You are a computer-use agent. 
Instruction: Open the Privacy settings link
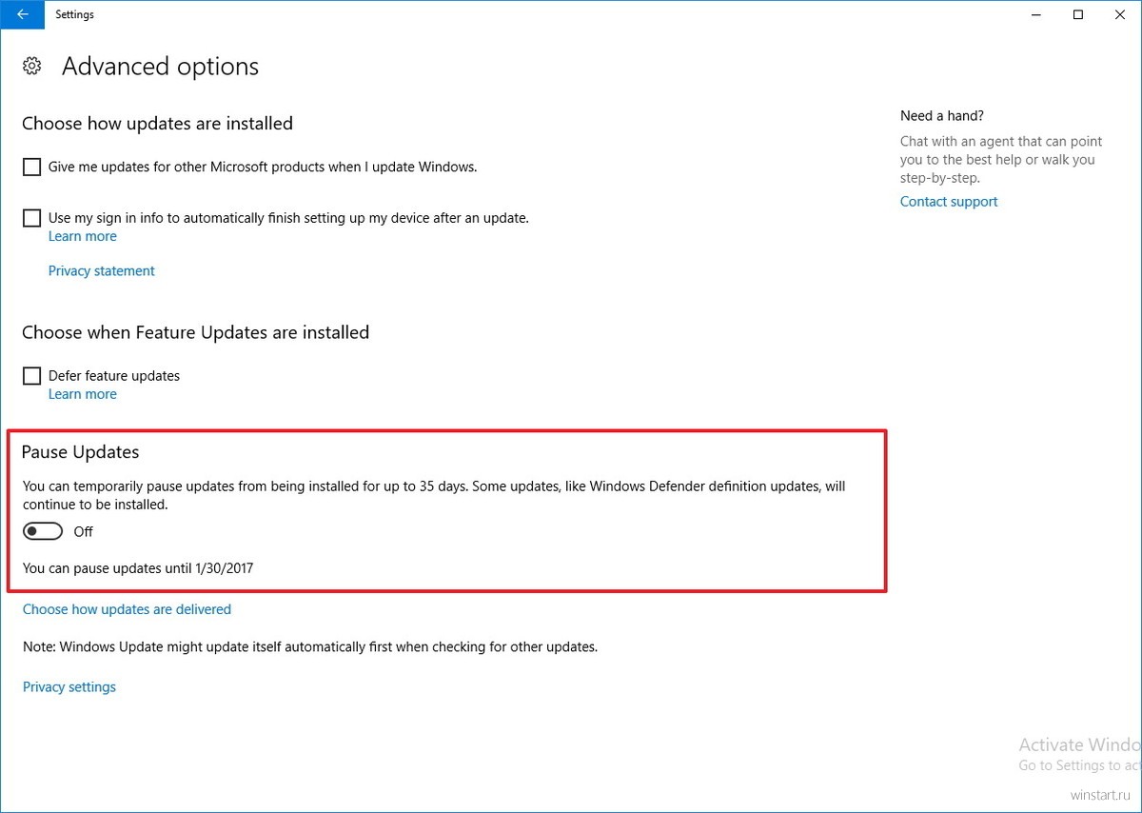tap(69, 686)
